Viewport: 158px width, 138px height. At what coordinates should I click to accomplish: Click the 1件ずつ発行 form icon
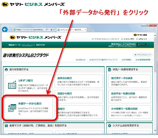(x=12, y=85)
